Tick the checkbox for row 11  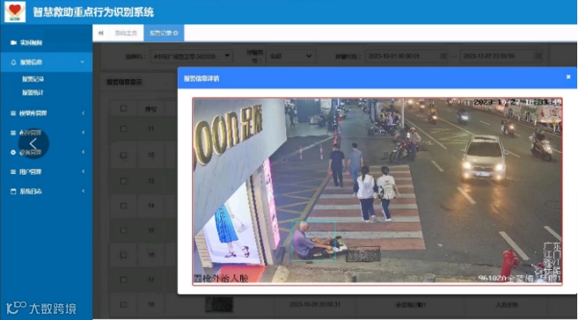pos(123,129)
